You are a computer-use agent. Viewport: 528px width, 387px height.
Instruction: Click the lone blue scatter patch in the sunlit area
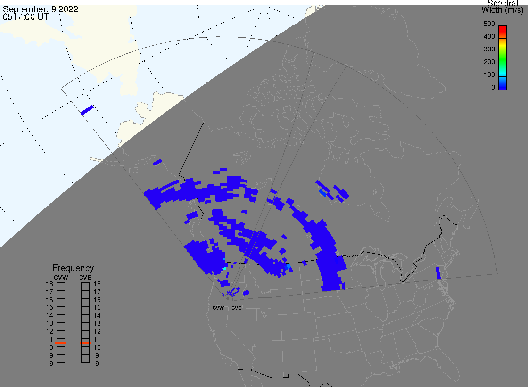click(x=87, y=110)
